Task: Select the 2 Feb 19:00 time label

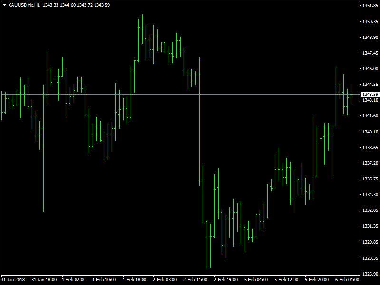Action: tap(226, 279)
